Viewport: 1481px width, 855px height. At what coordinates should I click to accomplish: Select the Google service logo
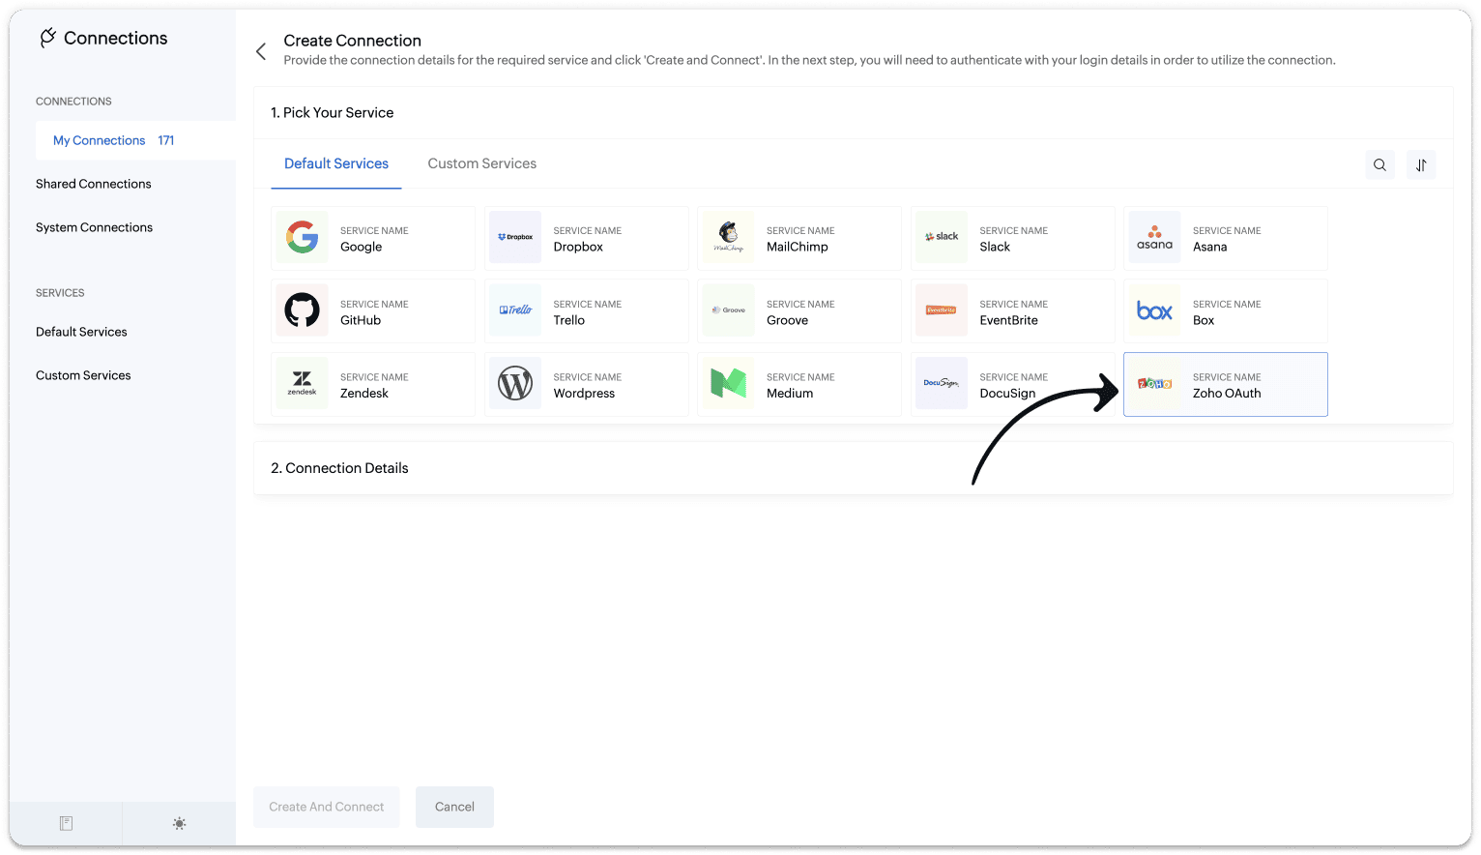(x=302, y=237)
